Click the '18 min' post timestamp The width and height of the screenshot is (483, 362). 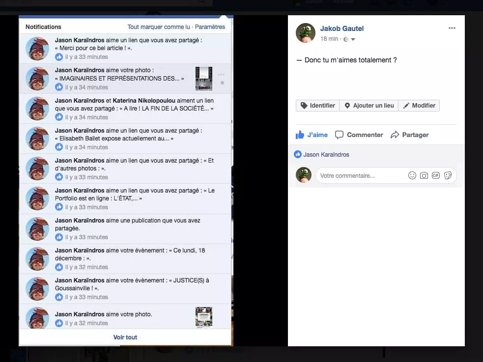click(329, 39)
